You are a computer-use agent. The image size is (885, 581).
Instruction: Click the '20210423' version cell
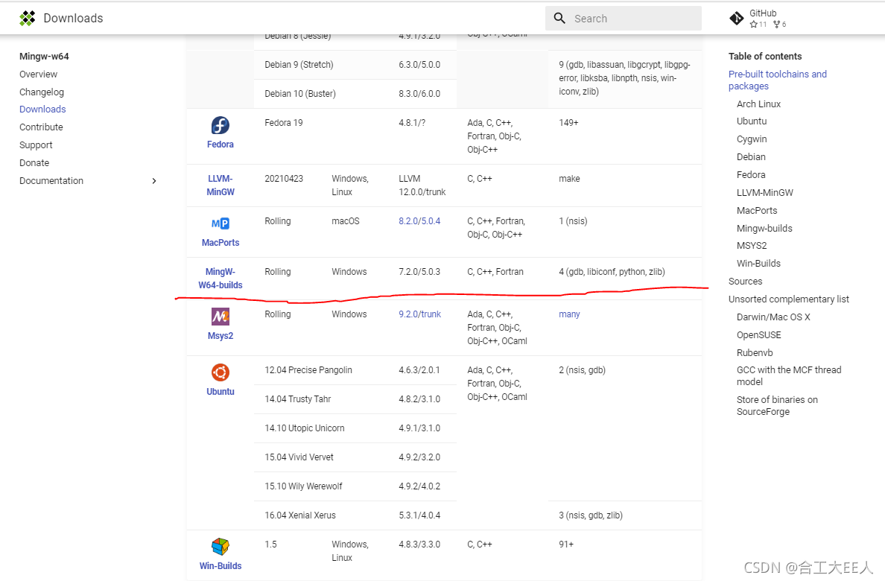(284, 179)
